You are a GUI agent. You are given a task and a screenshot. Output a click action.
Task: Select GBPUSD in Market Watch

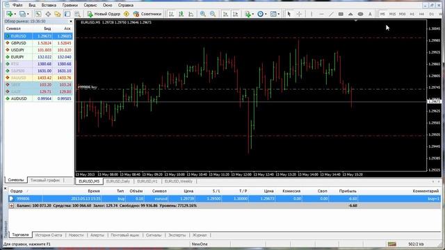pos(39,43)
